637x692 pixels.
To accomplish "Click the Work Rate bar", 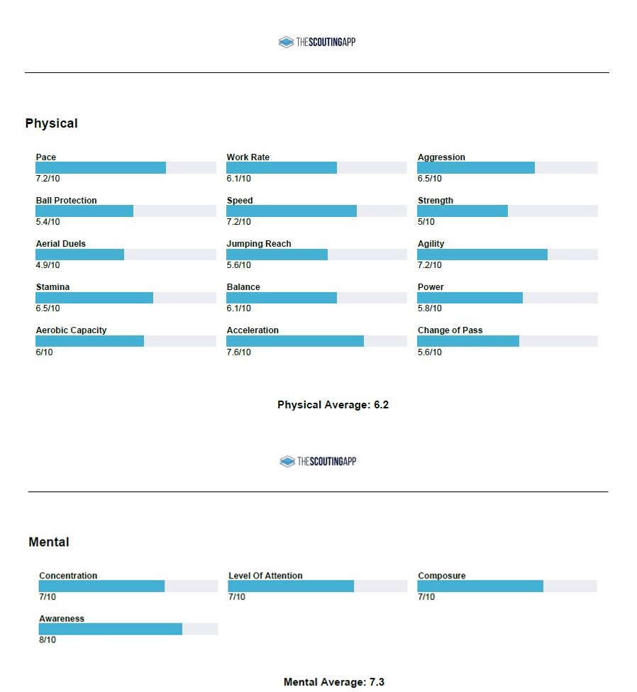I will tap(316, 168).
